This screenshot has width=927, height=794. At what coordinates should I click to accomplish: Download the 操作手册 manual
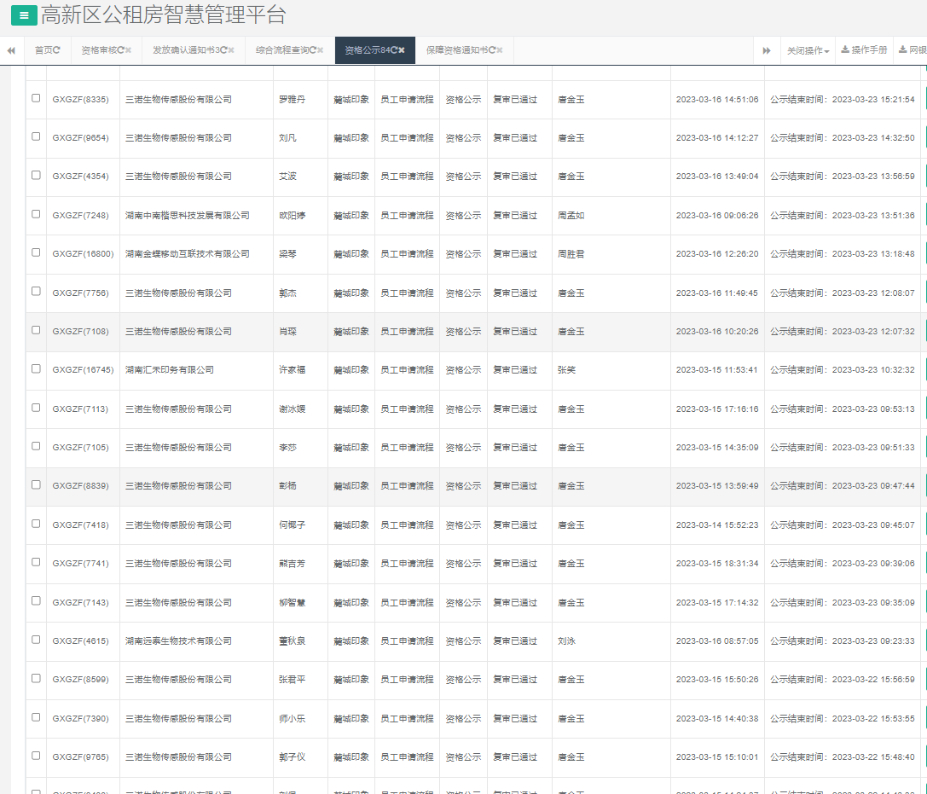863,50
